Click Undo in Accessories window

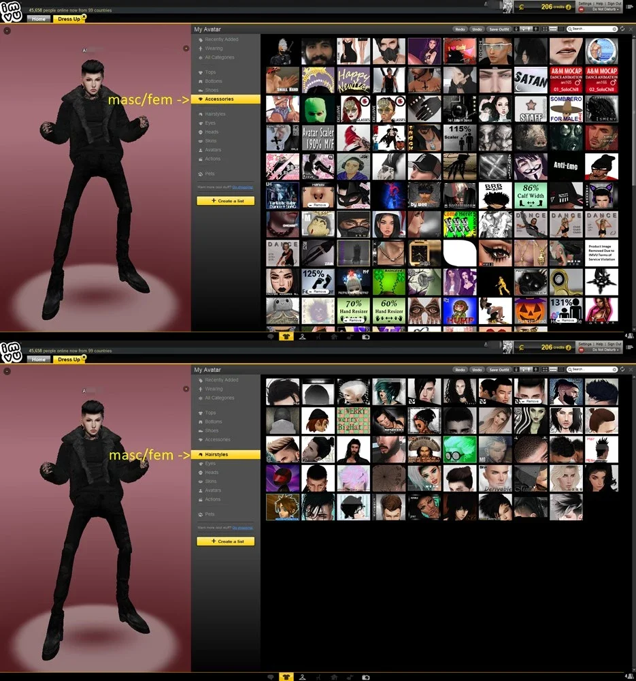pyautogui.click(x=477, y=29)
